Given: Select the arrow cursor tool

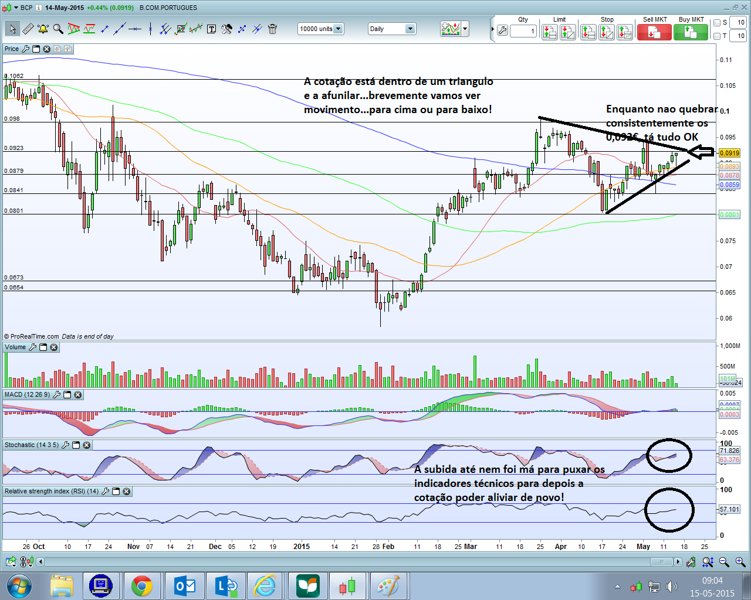Looking at the screenshot, I should (12, 29).
